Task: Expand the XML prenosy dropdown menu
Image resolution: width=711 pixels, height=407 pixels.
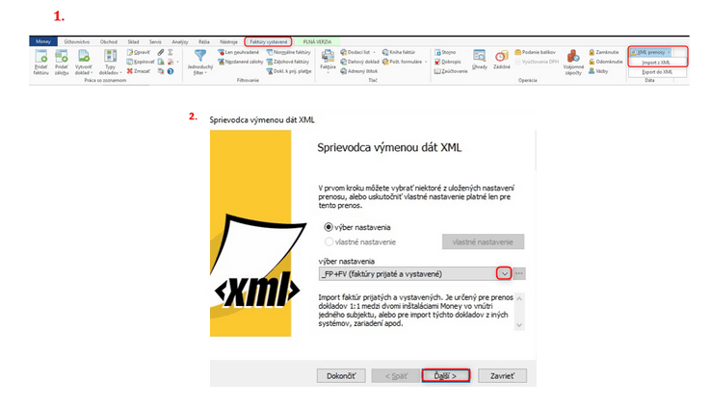Action: point(653,51)
